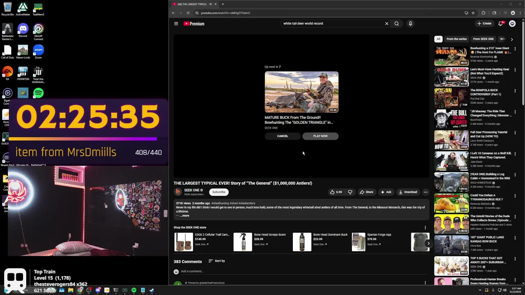Open Discord desktop shortcut

23,31
